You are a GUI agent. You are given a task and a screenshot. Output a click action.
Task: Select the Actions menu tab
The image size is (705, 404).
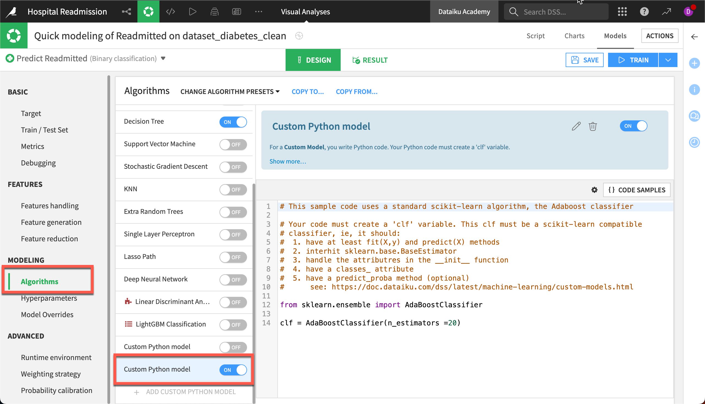pyautogui.click(x=660, y=35)
